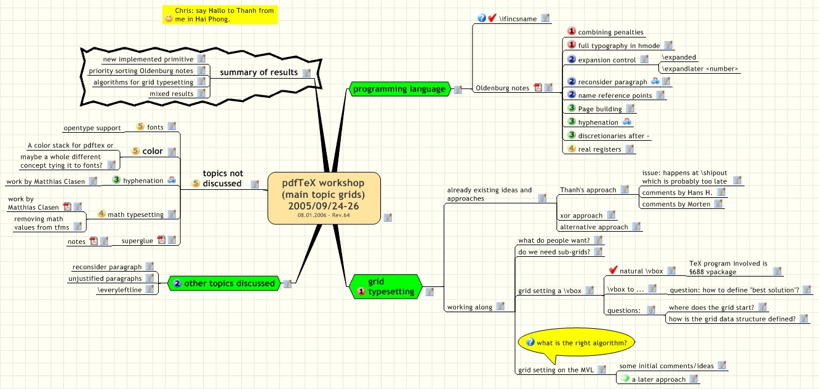819x389 pixels.
Task: Select 'some initial comments/ideas' subtopic
Action: pos(666,366)
